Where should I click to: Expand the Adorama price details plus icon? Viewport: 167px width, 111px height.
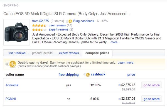tap(120, 85)
